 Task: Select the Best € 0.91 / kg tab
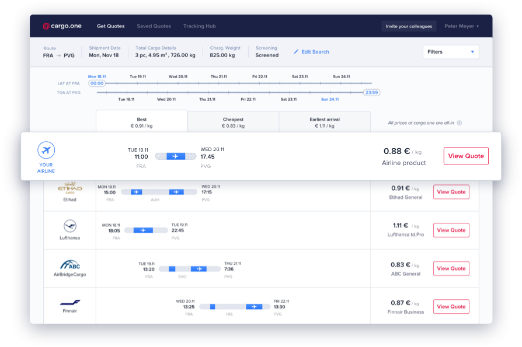pyautogui.click(x=142, y=122)
